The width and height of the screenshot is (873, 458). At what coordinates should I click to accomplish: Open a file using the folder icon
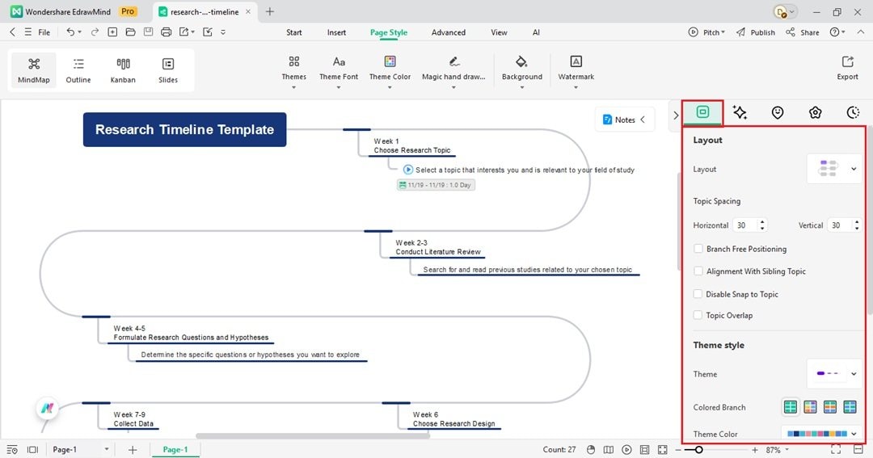(x=130, y=32)
